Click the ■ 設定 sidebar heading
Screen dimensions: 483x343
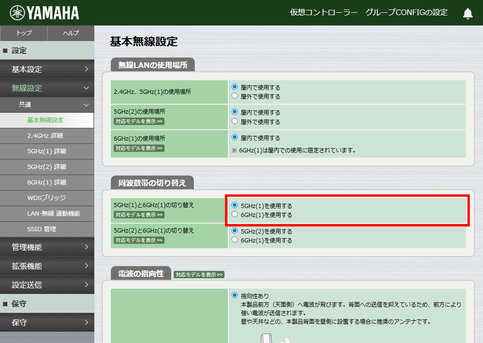coord(47,50)
